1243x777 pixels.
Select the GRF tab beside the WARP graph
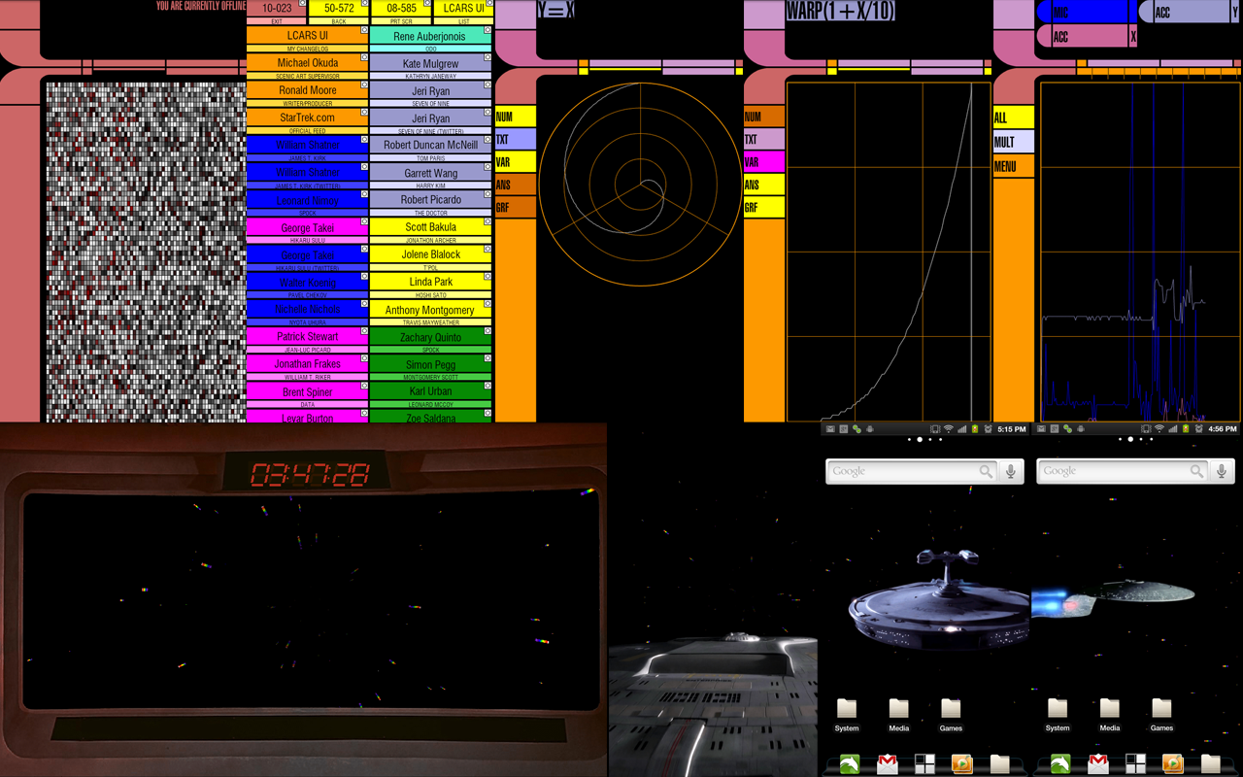pos(763,208)
